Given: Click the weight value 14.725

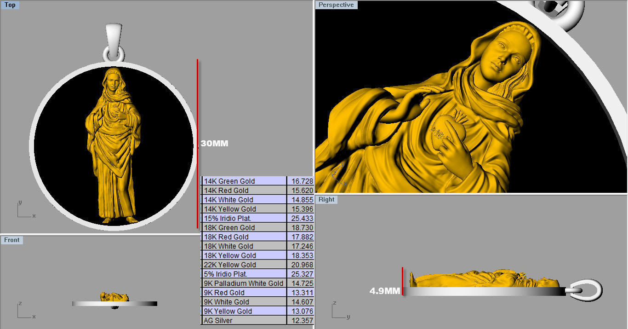Looking at the screenshot, I should click(302, 283).
